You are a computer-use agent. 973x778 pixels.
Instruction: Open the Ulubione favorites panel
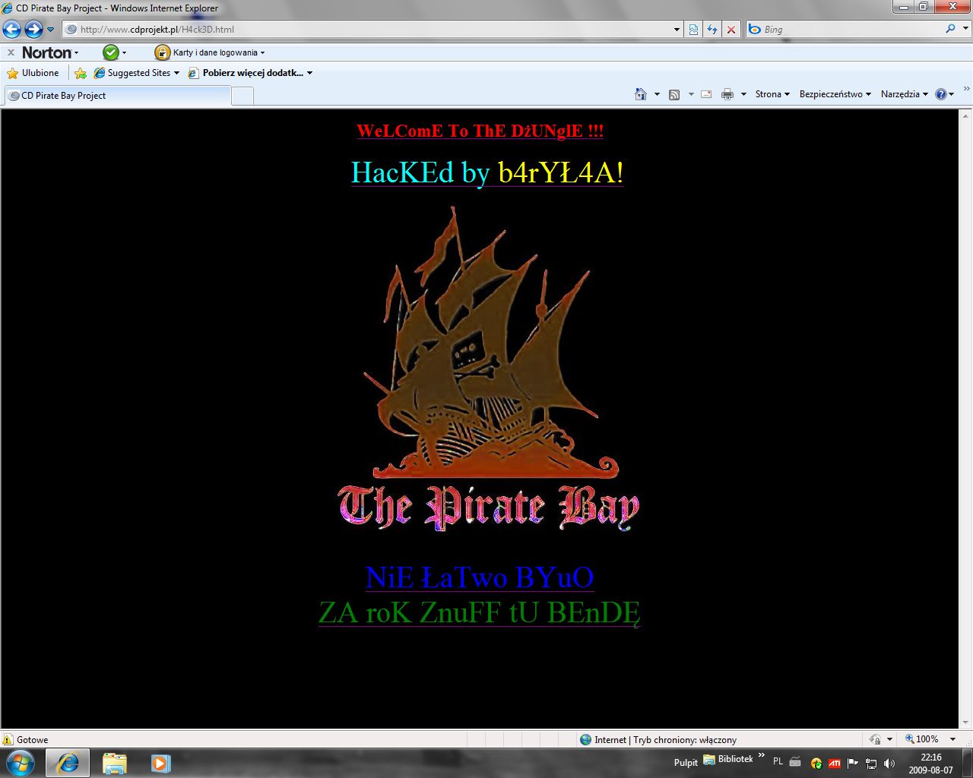33,73
